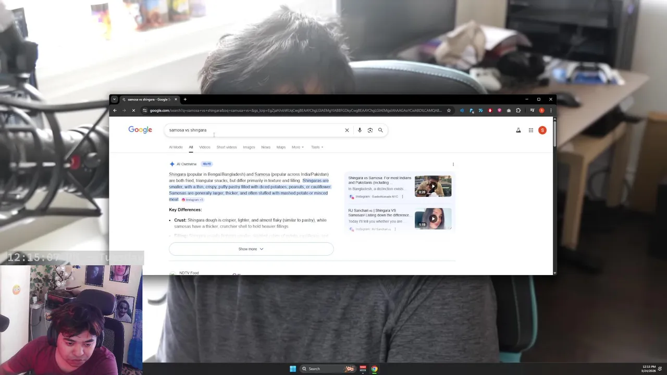
Task: Open the red news widget on taskbar
Action: point(363,369)
